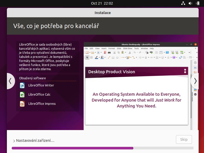Viewport: 204px width, 153px height.
Task: Select the Insert Line tool
Action: click(x=109, y=57)
